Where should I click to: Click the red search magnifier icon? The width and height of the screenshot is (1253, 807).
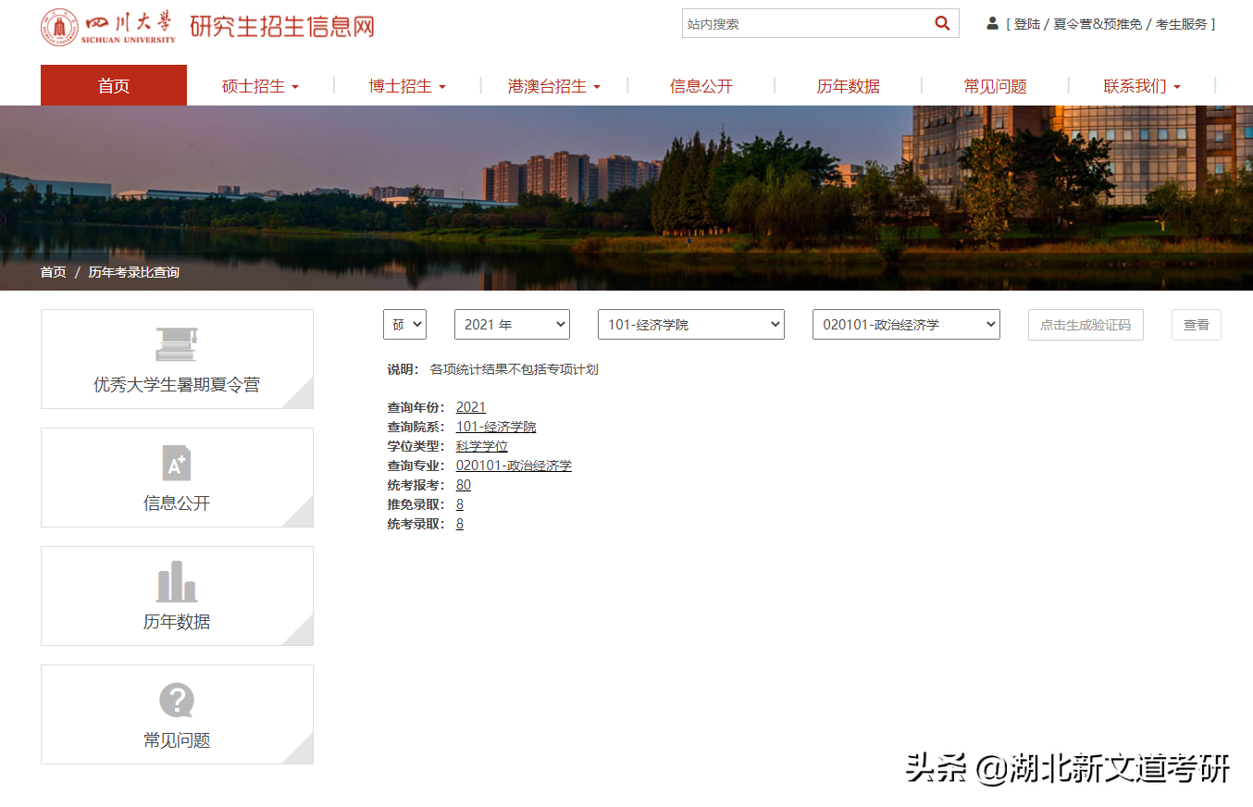(x=942, y=23)
